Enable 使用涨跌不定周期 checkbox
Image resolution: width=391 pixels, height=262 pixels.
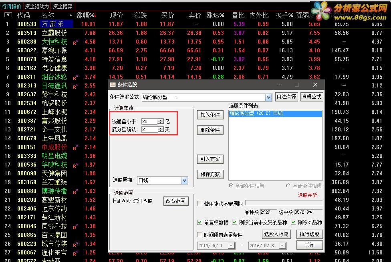(x=200, y=204)
